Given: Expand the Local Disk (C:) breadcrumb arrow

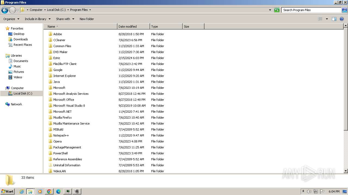Looking at the screenshot, I should (x=68, y=10).
